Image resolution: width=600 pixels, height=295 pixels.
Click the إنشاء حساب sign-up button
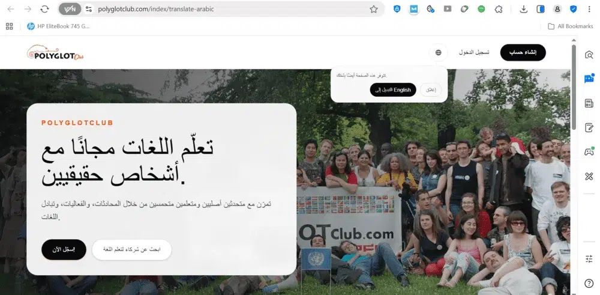(523, 52)
